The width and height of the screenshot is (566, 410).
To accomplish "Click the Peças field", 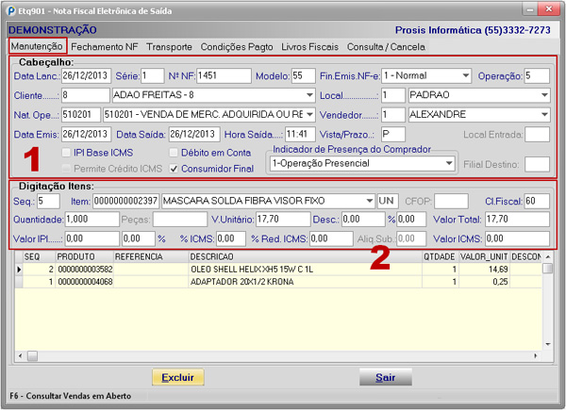I will point(180,220).
